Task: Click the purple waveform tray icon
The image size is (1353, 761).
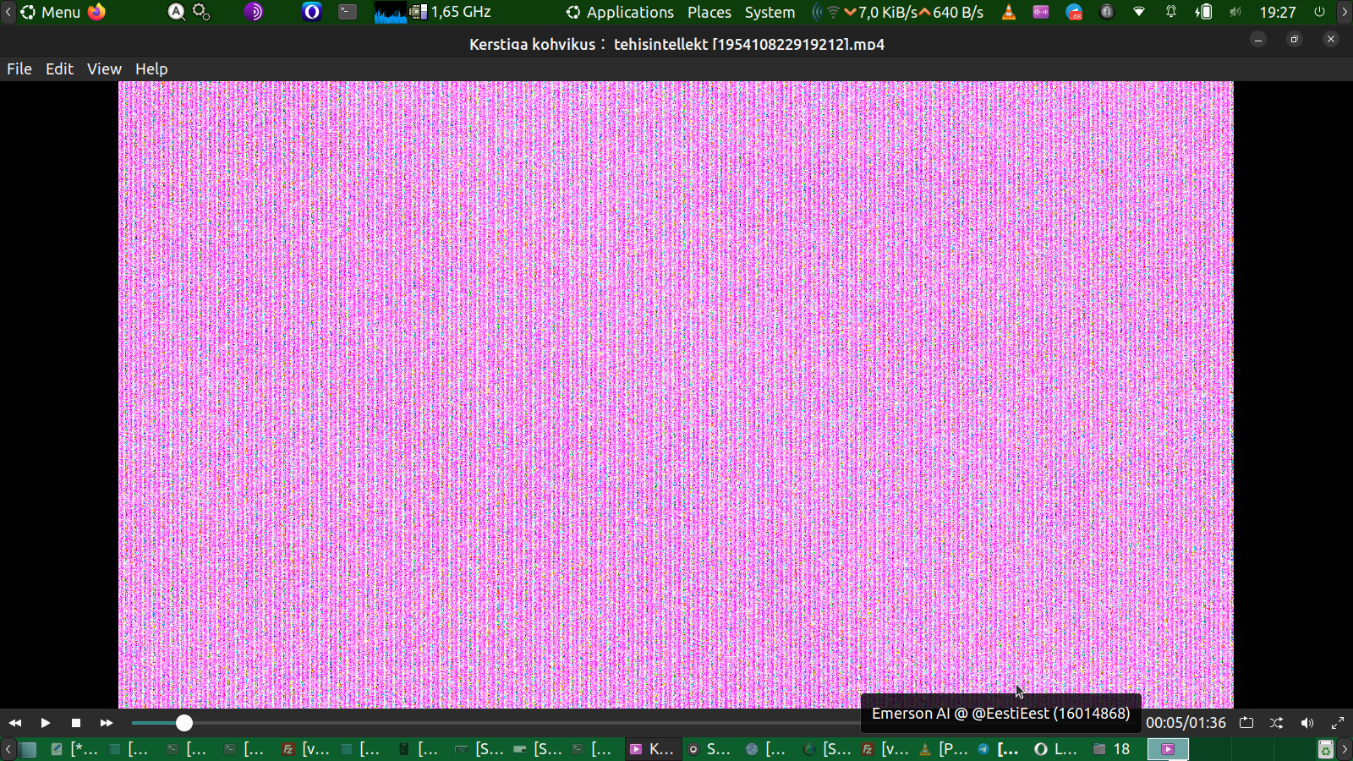Action: pyautogui.click(x=1041, y=12)
